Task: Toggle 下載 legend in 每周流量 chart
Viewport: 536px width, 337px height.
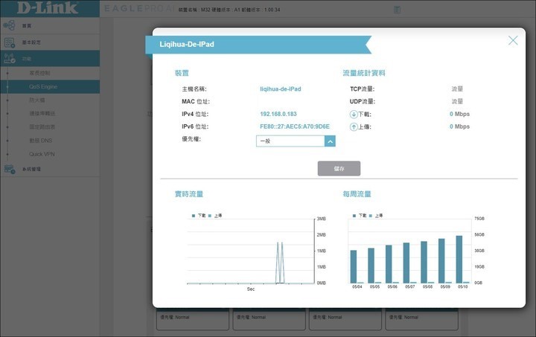Action: pyautogui.click(x=360, y=216)
